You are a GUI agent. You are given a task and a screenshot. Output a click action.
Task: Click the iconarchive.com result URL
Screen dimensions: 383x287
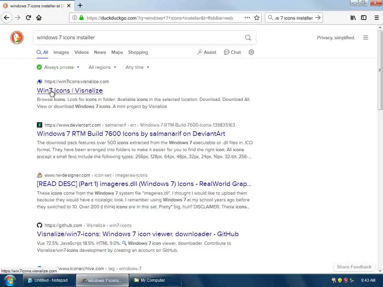[81, 268]
